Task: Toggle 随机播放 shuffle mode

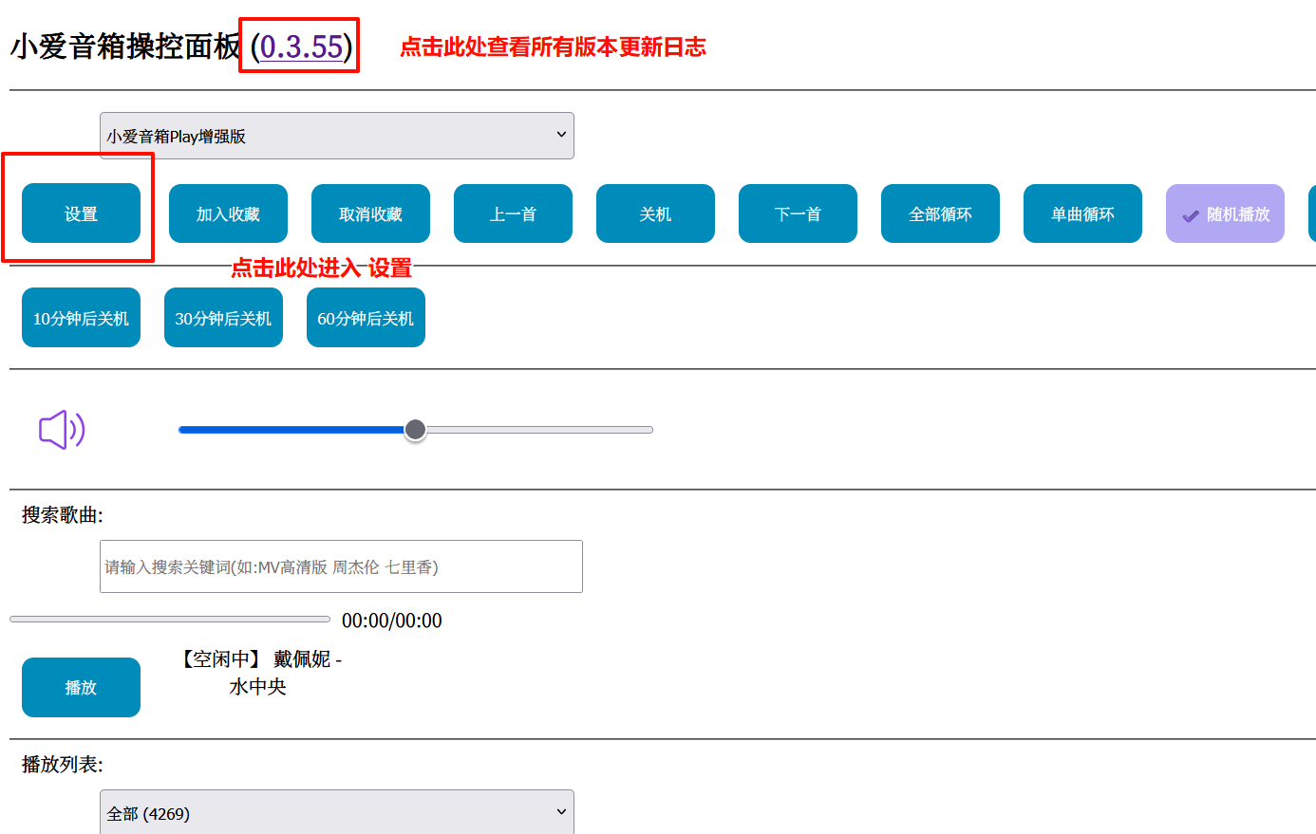Action: 1225,213
